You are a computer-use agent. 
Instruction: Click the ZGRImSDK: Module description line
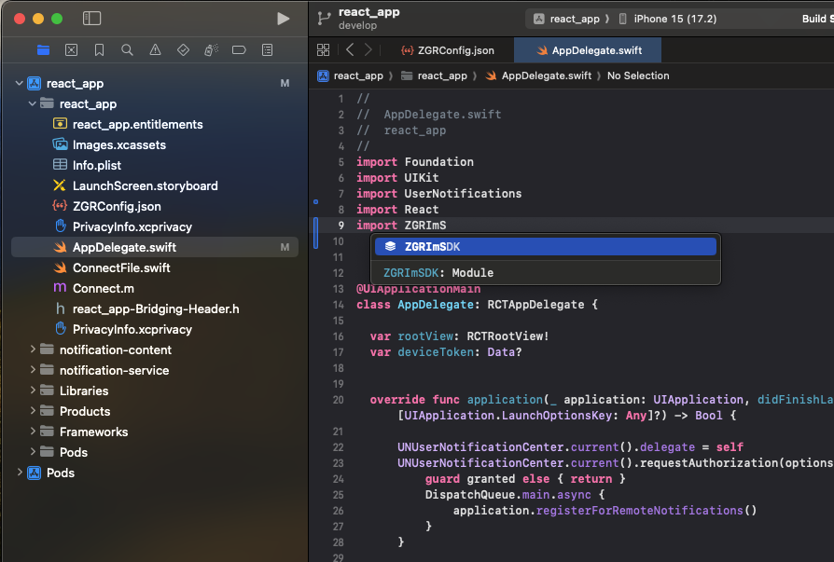(438, 272)
